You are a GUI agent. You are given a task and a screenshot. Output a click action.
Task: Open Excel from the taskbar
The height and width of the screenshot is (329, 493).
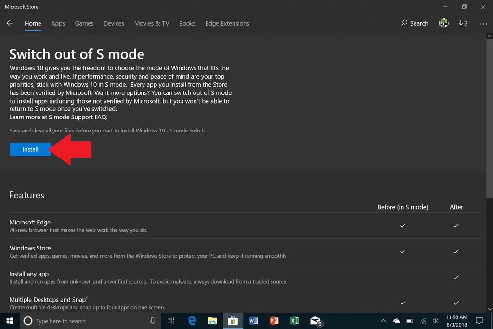coord(295,321)
